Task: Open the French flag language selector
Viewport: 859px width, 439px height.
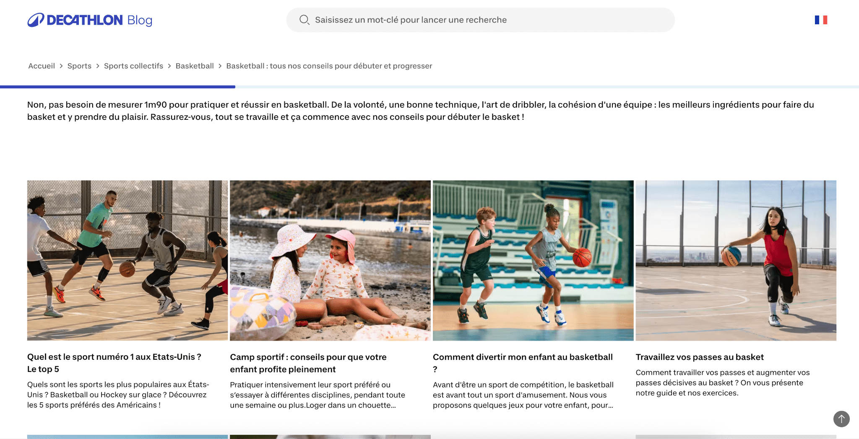Action: coord(821,20)
